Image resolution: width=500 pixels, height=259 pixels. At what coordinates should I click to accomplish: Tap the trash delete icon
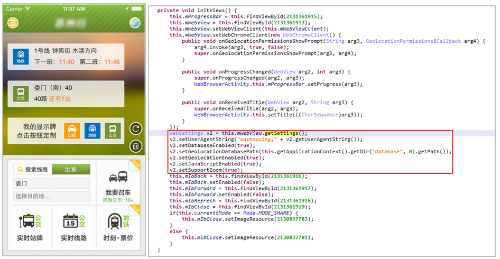tap(135, 146)
